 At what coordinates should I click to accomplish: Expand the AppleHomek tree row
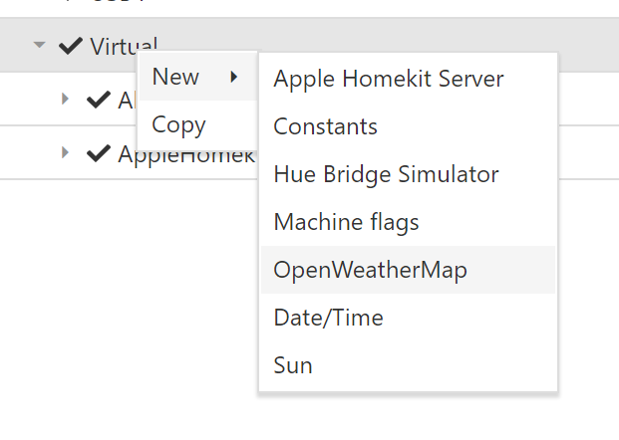[x=65, y=152]
